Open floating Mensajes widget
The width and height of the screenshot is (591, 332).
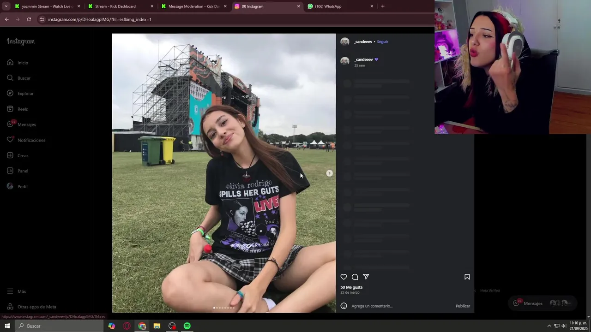pyautogui.click(x=543, y=303)
